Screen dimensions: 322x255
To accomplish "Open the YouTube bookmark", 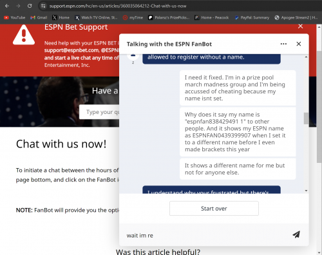I will coord(15,17).
